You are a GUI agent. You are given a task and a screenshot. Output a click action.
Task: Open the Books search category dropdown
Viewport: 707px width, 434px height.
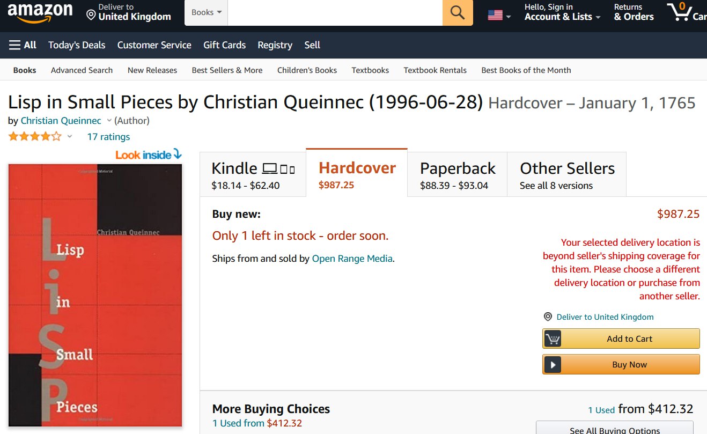pos(207,12)
